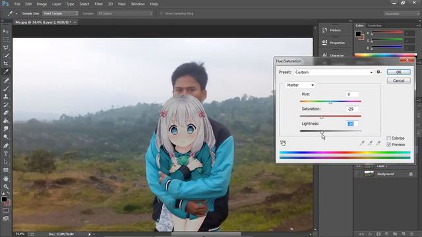Click the new group folder icon
Viewport: 422px width, 237px height.
395,234
